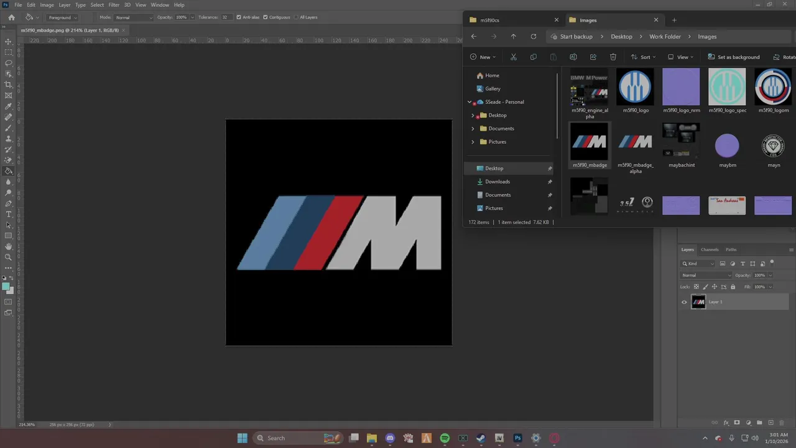Go back in File Explorer
The width and height of the screenshot is (796, 448).
tap(473, 37)
